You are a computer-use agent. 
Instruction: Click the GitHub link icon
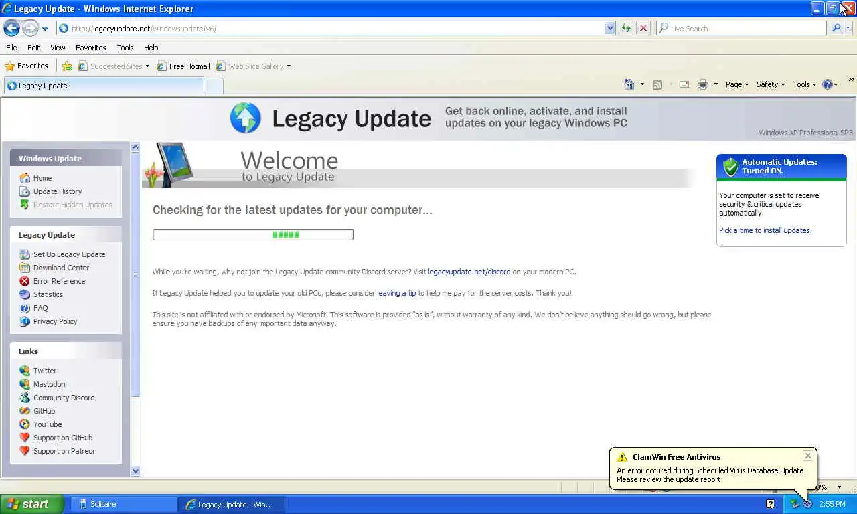25,411
